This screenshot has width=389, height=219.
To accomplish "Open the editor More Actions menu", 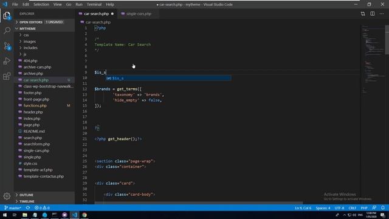I will coord(382,13).
